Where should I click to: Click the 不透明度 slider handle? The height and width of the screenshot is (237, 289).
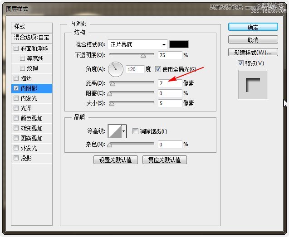[143, 56]
